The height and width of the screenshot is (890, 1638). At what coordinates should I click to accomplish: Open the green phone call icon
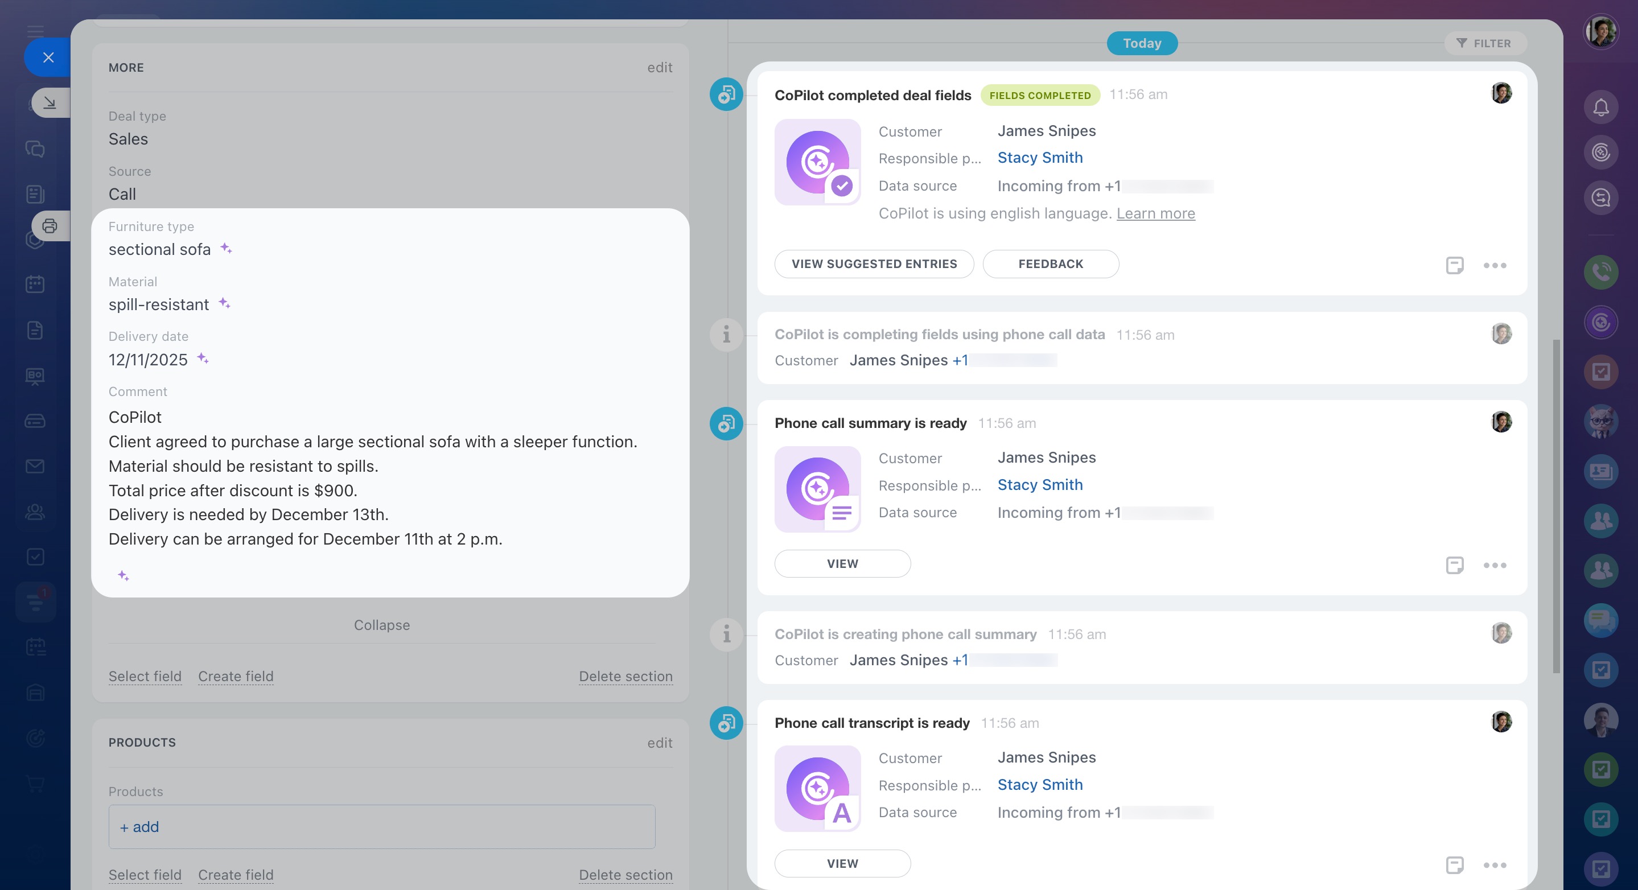[x=1600, y=272]
